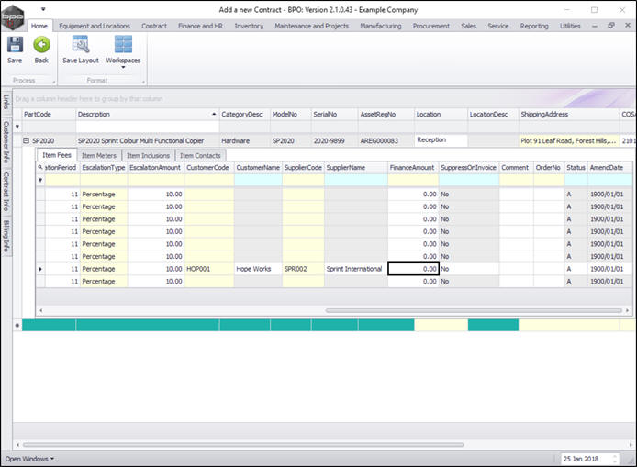Click the FinanceAmount column header
Viewport: 637px width, 467px height.
413,167
